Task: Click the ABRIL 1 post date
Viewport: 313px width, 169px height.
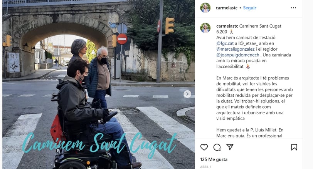Action: coord(206,167)
